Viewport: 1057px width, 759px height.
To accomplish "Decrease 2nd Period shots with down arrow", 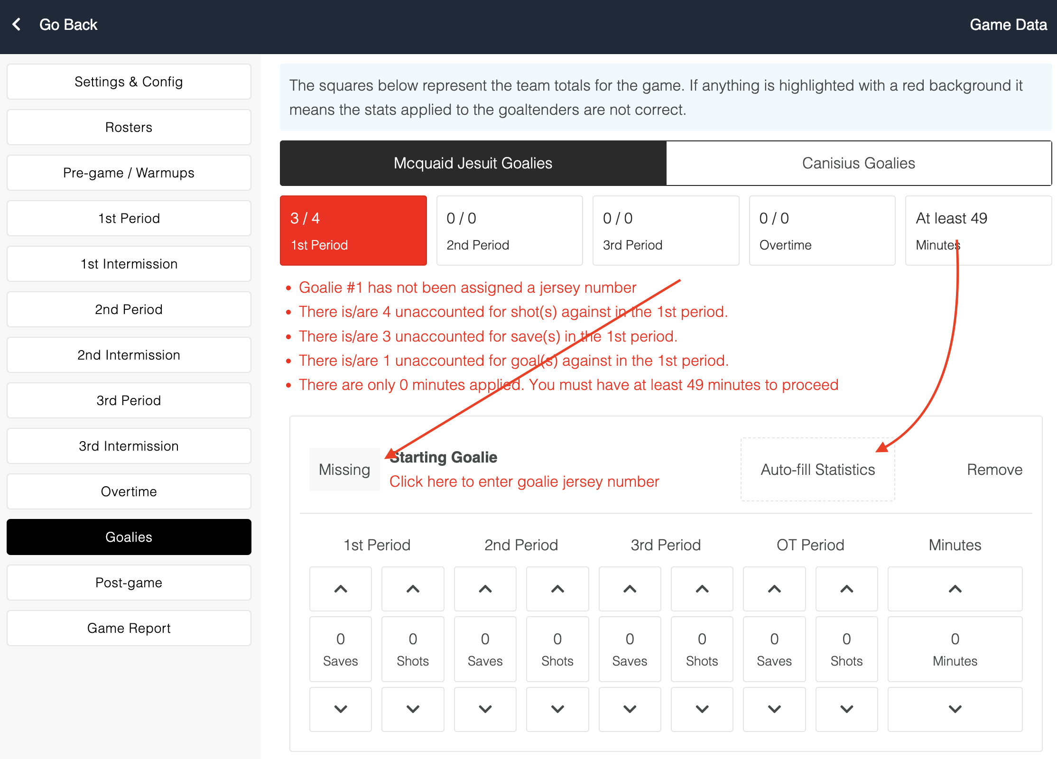I will tap(557, 709).
